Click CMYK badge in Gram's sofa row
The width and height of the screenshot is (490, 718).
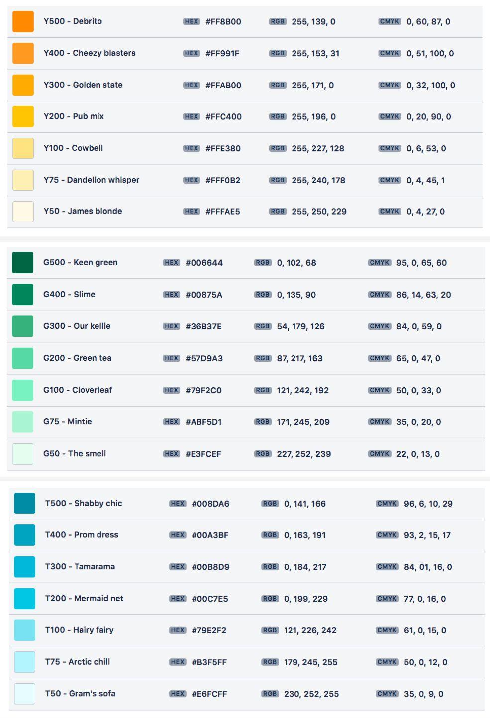[x=387, y=694]
